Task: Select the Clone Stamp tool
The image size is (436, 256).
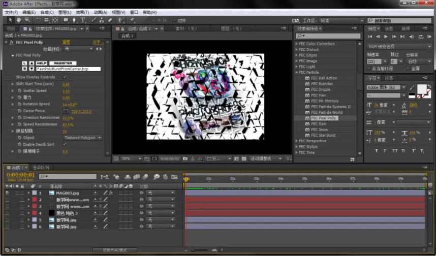Action: (102, 20)
